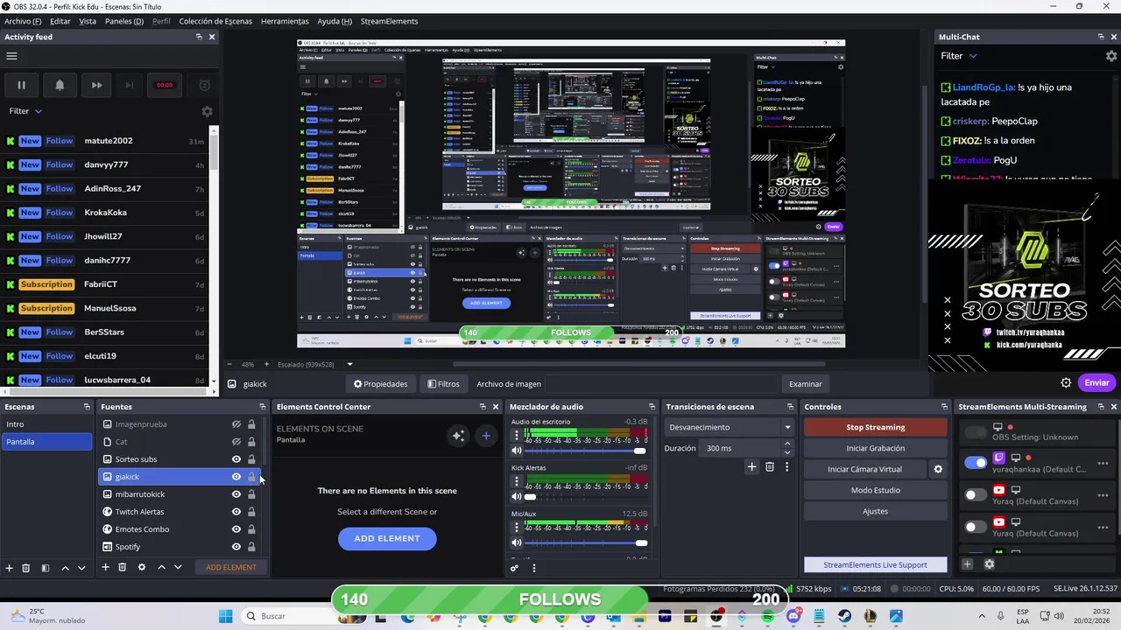Open the Vista menu
This screenshot has width=1121, height=630.
pyautogui.click(x=88, y=21)
